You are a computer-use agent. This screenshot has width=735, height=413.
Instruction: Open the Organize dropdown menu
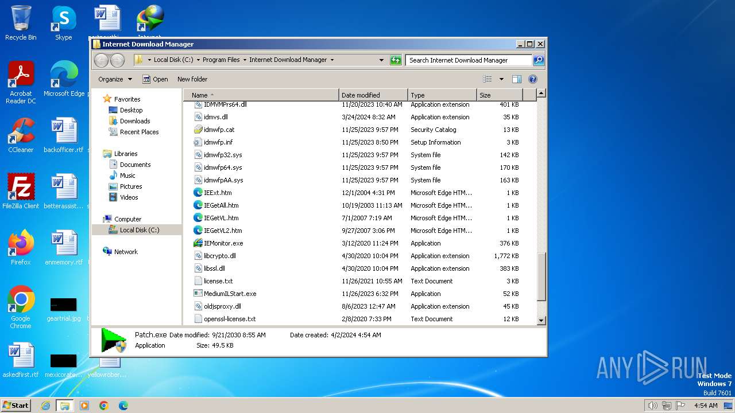115,79
